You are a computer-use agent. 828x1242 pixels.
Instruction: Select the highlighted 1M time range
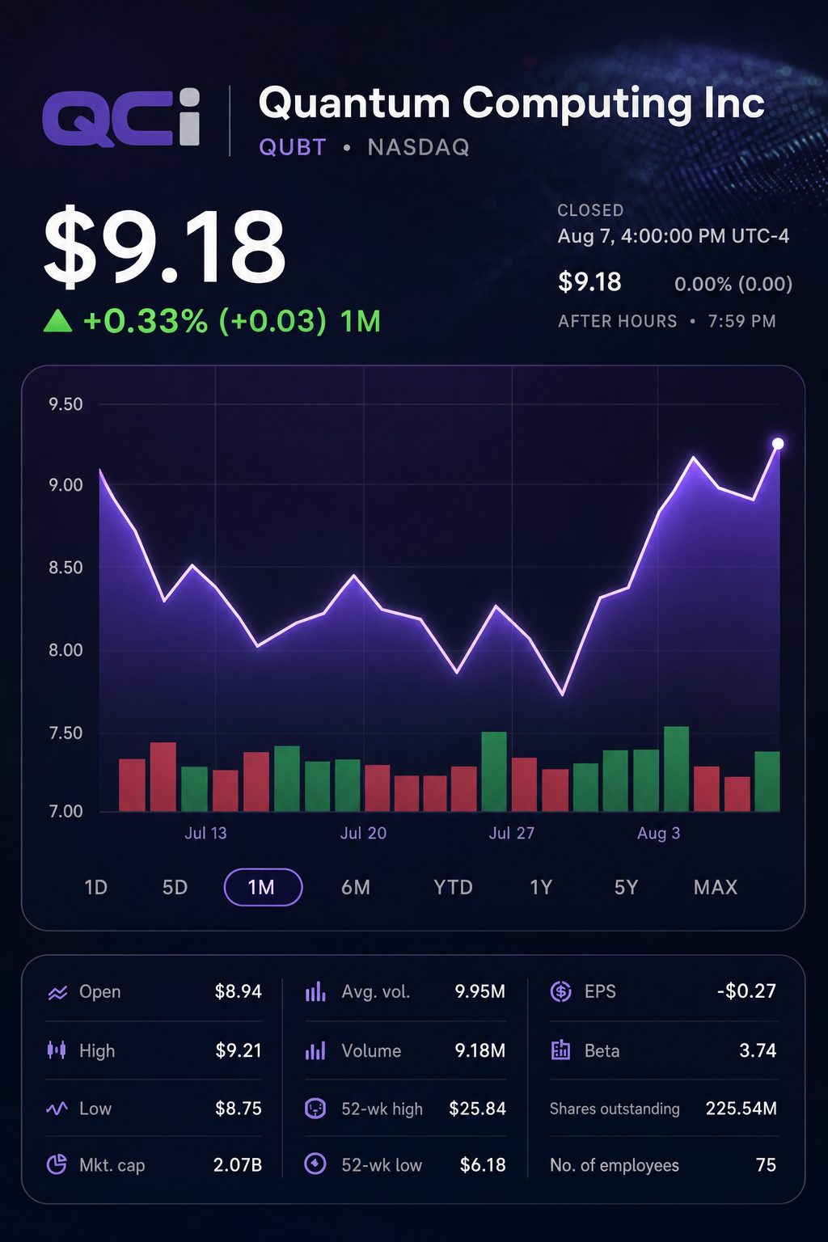click(263, 887)
